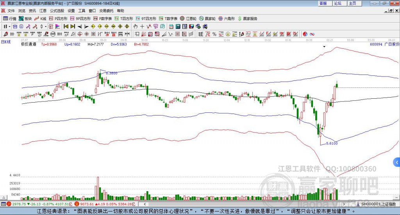Open 赢家服务 with dollar icon

tap(247, 19)
